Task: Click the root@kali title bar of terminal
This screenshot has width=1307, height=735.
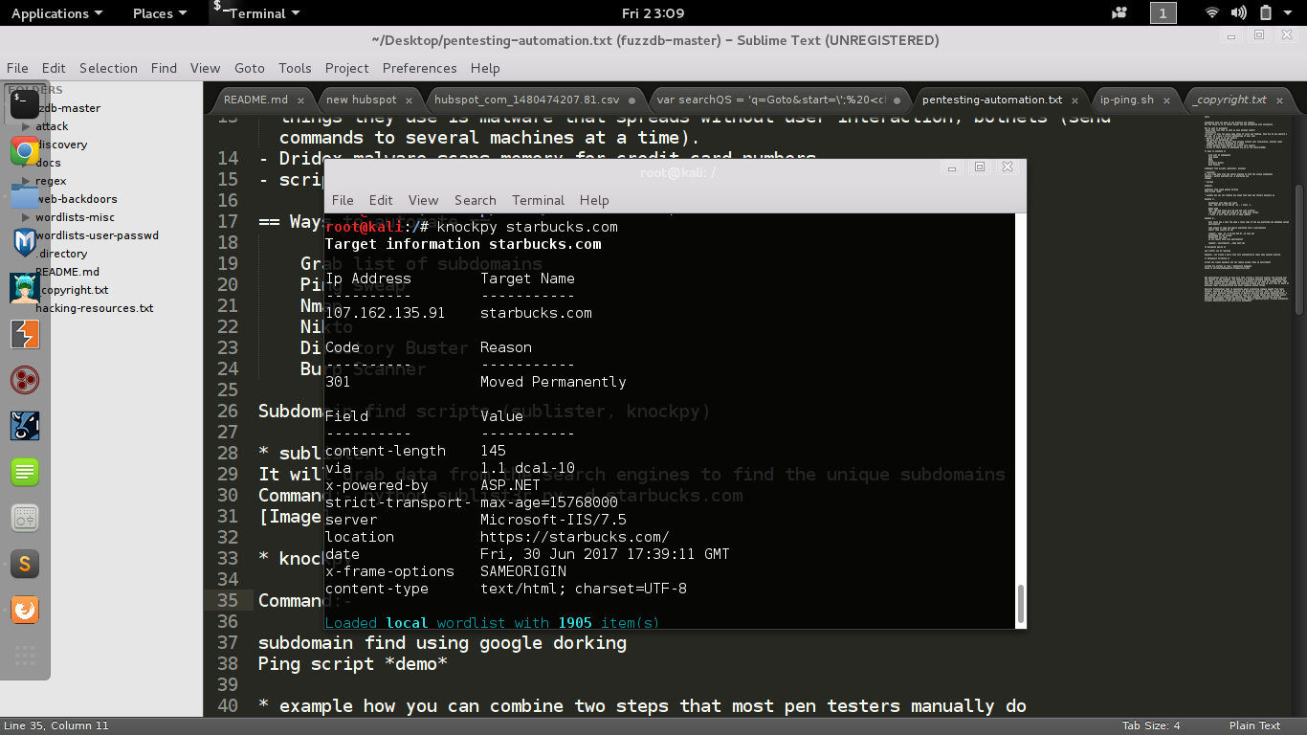Action: click(x=677, y=172)
